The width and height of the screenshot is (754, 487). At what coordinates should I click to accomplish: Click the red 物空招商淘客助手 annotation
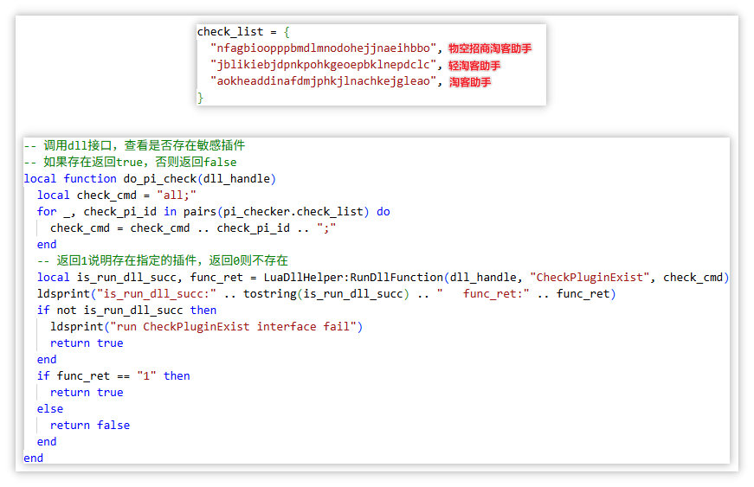coord(490,48)
